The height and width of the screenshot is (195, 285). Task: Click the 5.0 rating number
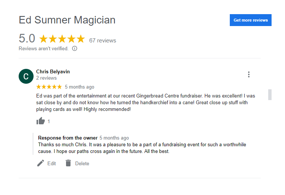27,38
